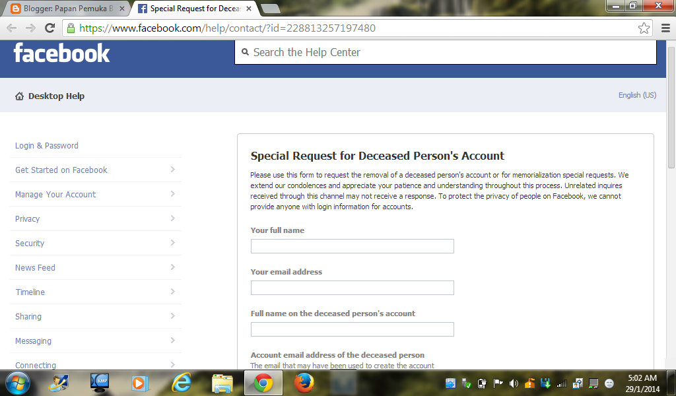This screenshot has height=396, width=676.
Task: Open Get Started on Facebook topic
Action: tap(61, 170)
